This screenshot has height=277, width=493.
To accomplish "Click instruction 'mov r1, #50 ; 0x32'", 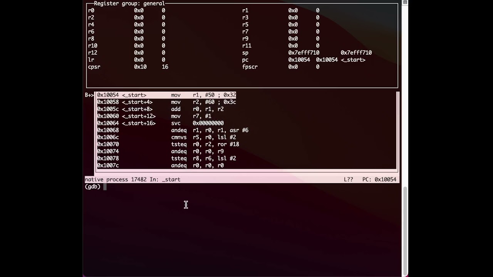I will click(x=203, y=95).
